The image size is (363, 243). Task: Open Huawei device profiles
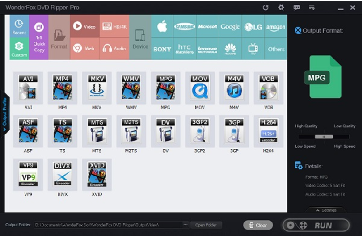[230, 49]
